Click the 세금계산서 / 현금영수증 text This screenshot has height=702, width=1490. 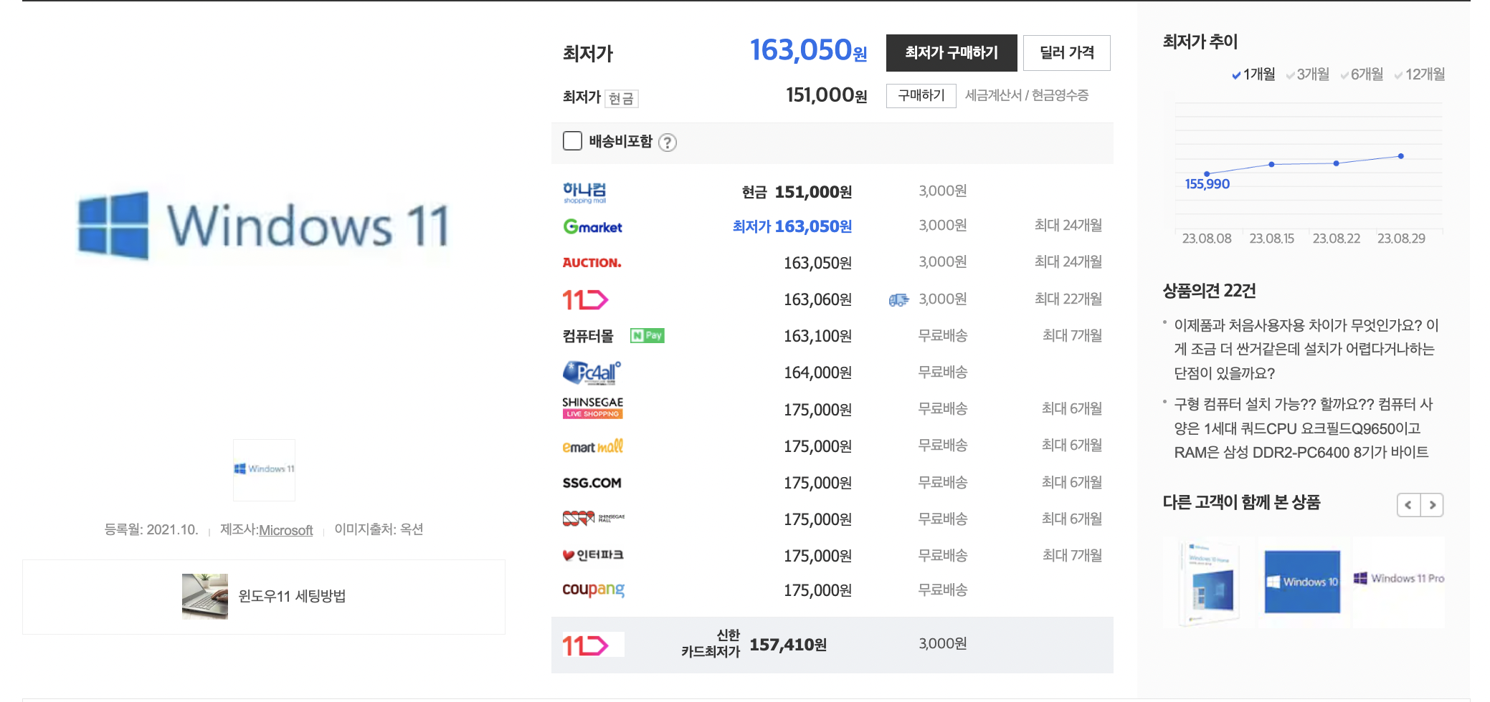pos(1027,95)
